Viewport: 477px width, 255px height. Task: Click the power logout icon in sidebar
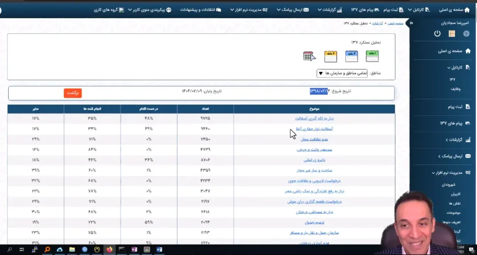[x=437, y=33]
